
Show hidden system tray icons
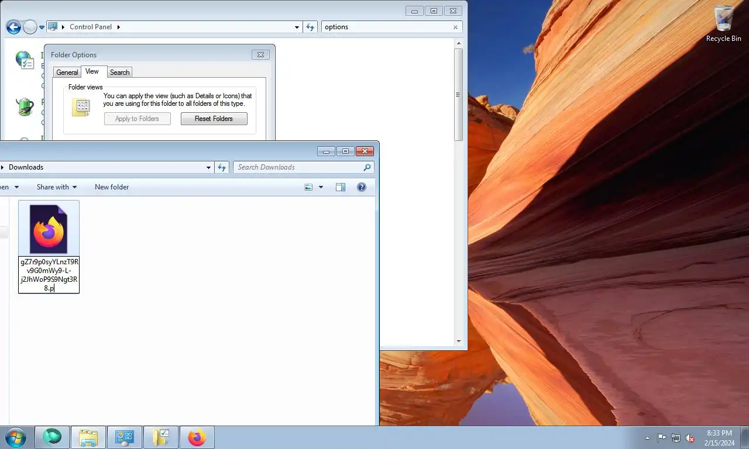tap(647, 438)
